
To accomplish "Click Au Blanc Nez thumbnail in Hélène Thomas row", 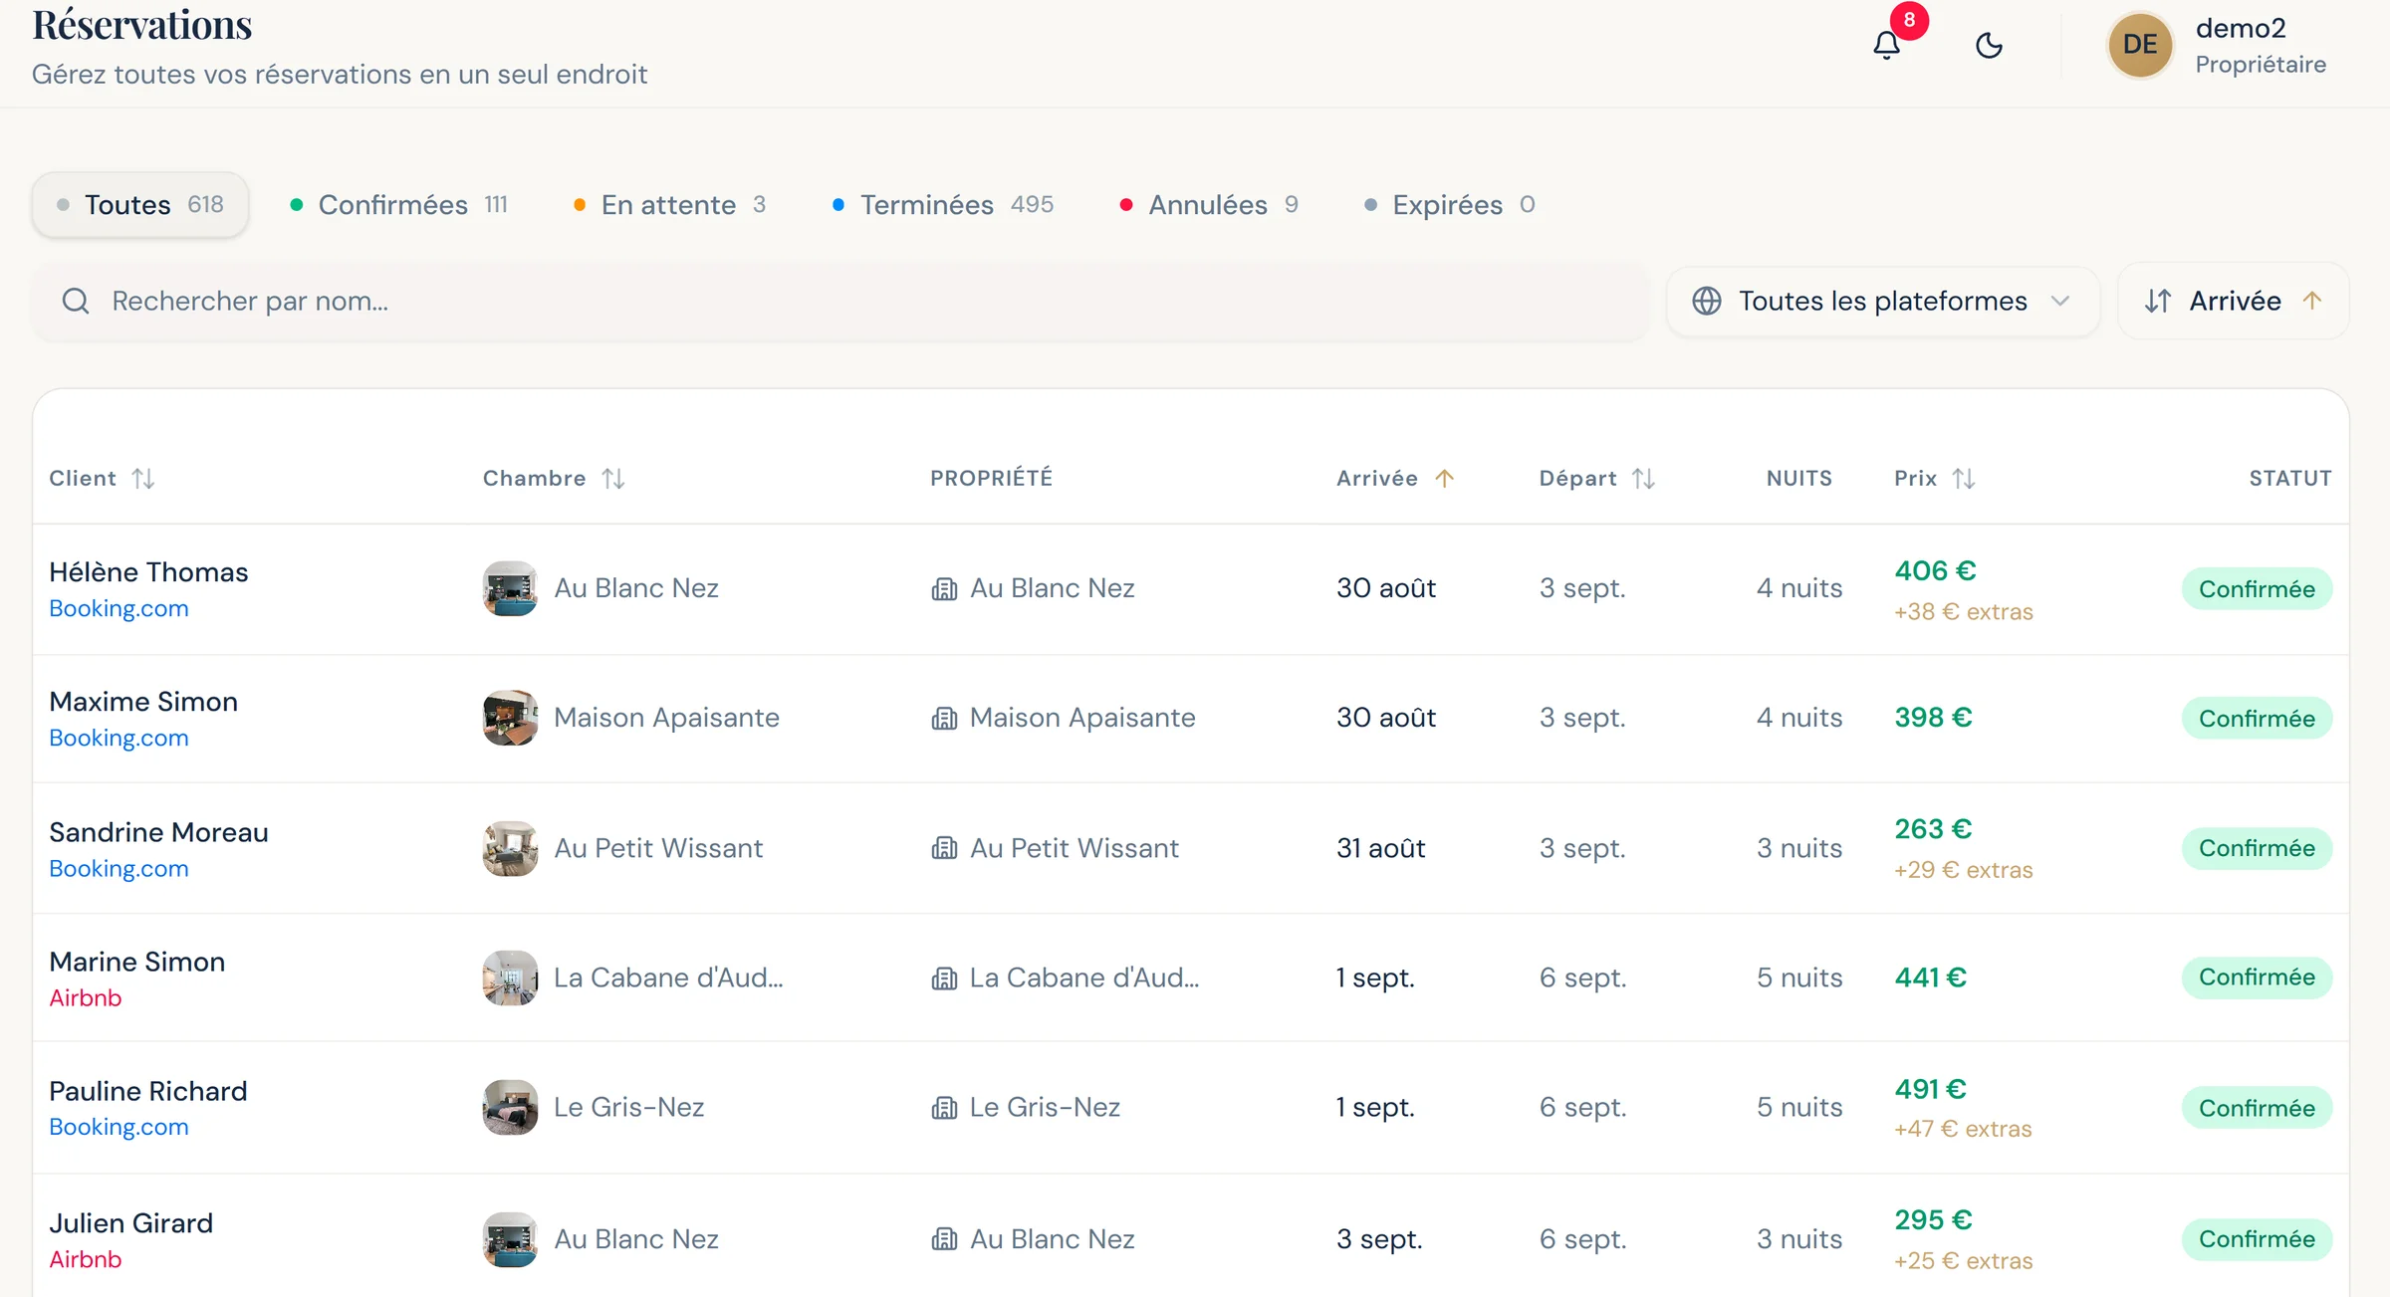I will (x=510, y=588).
